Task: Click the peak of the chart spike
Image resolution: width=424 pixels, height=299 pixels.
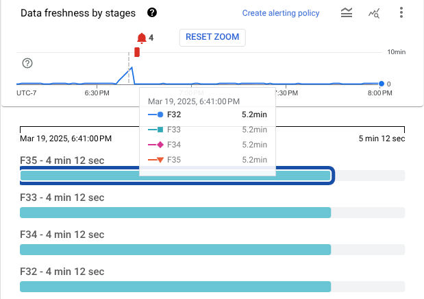Action: pyautogui.click(x=132, y=67)
